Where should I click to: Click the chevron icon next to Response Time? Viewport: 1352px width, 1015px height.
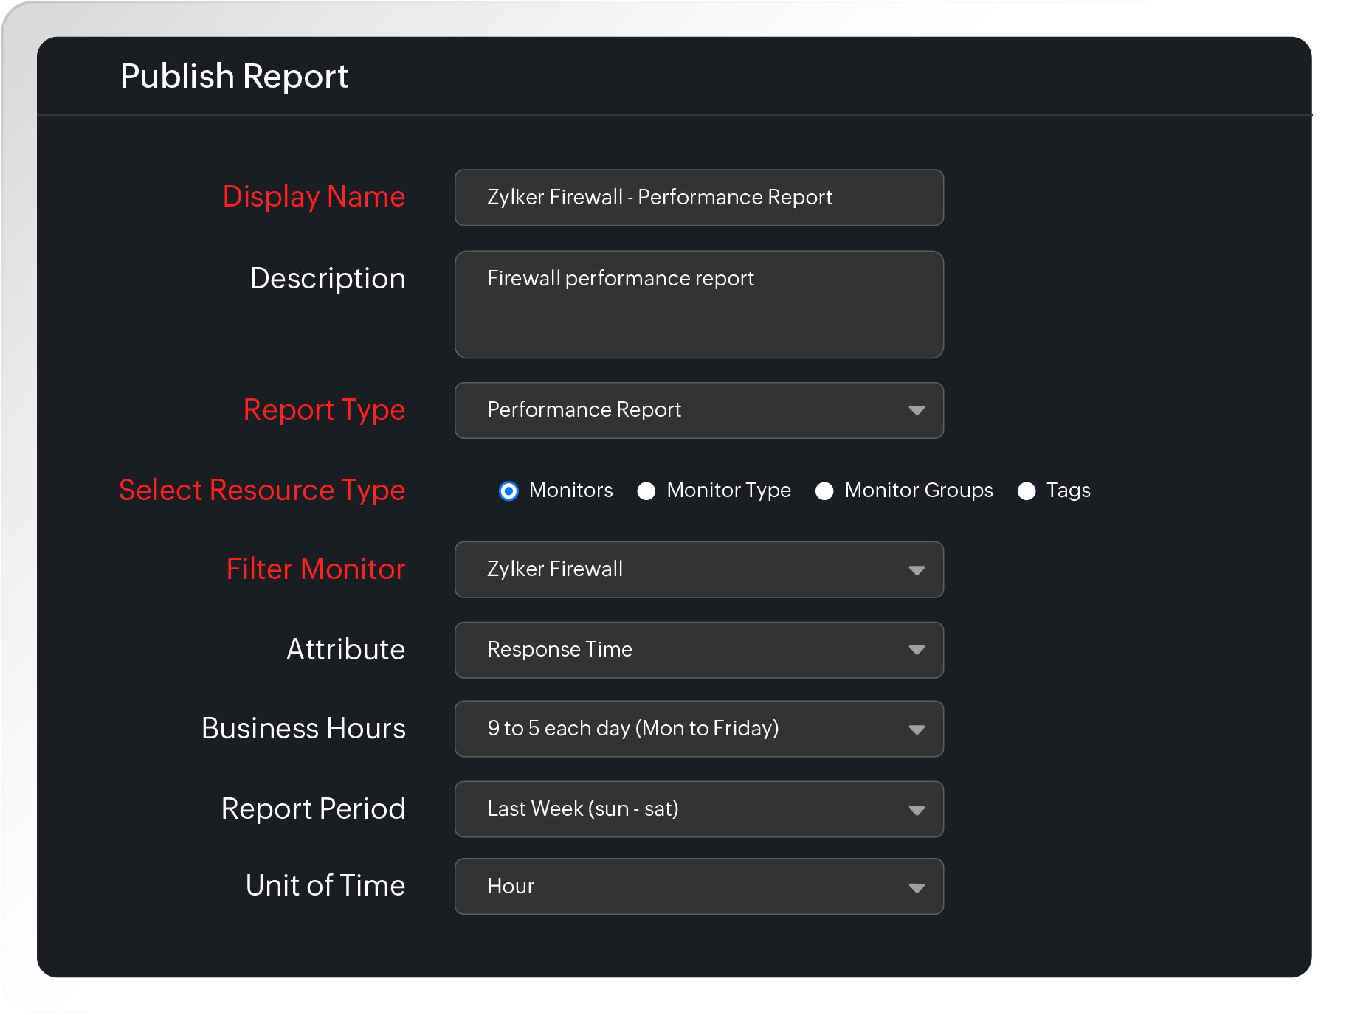917,650
